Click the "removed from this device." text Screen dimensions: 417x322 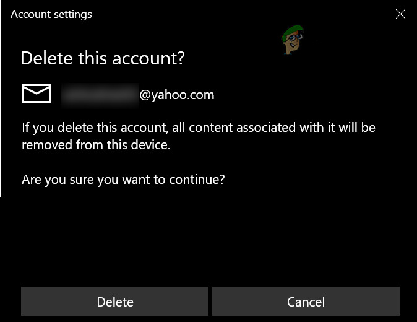click(96, 145)
